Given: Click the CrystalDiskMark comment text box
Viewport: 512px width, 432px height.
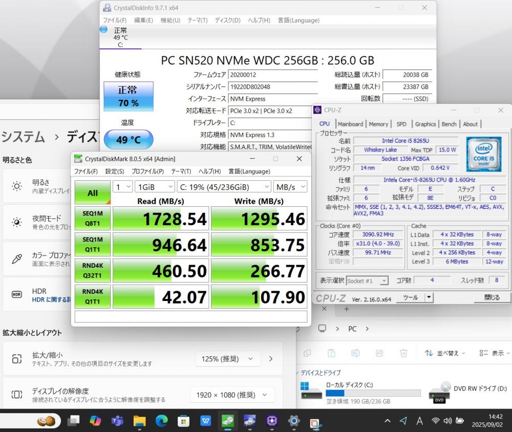Looking at the screenshot, I should (x=191, y=317).
